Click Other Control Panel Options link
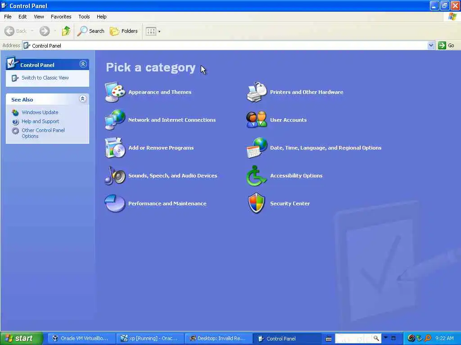Viewport: 461px width, 345px height. click(x=43, y=133)
